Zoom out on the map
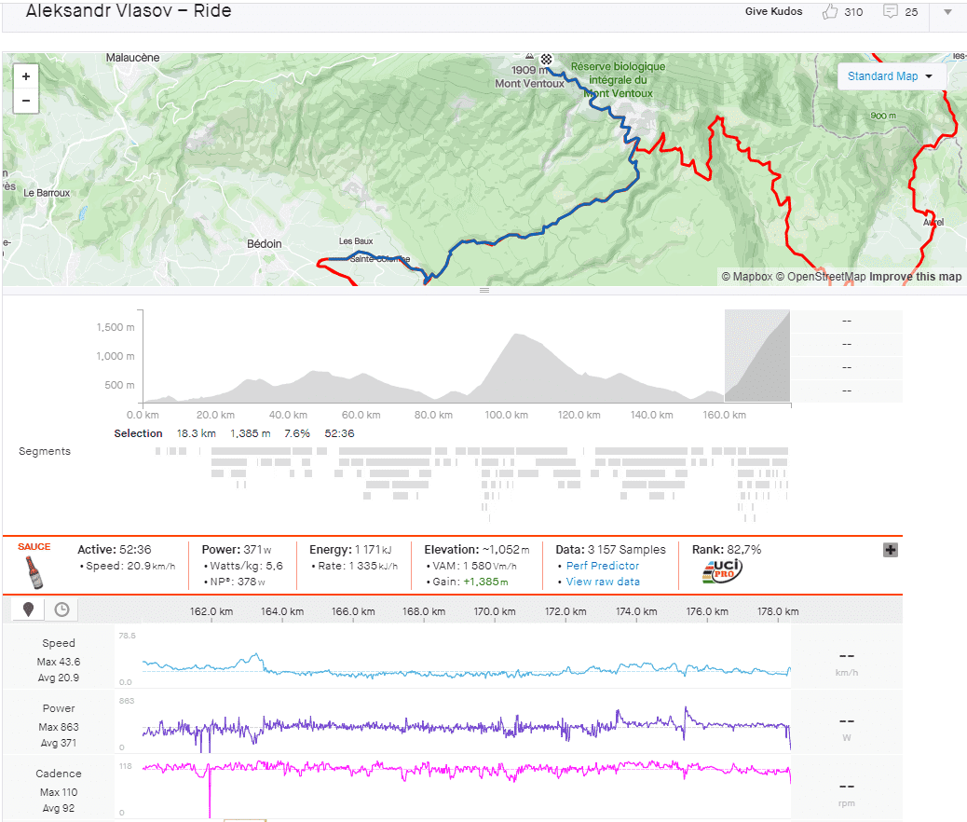Screen dimensions: 967x822 click(x=25, y=100)
